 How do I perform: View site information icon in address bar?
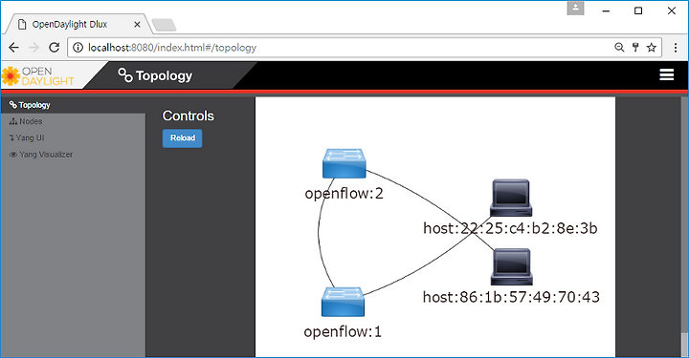click(78, 48)
